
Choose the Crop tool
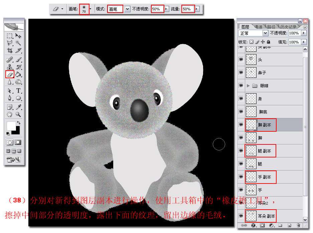[x=10, y=50]
